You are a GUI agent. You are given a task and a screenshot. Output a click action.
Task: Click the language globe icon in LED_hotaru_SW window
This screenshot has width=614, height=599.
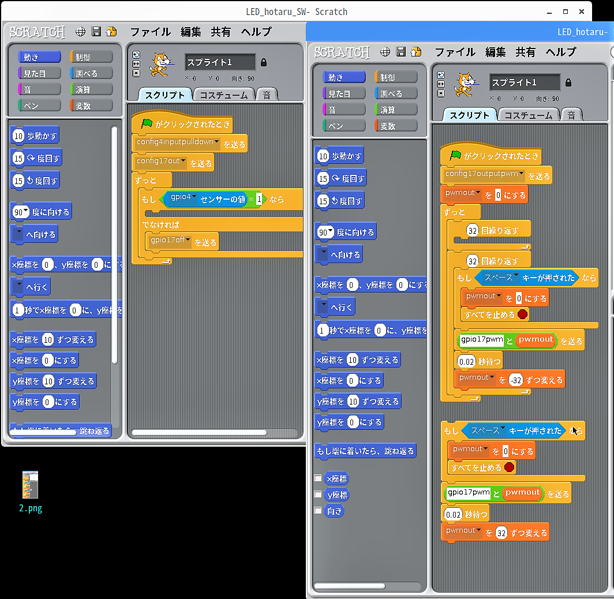click(x=80, y=32)
